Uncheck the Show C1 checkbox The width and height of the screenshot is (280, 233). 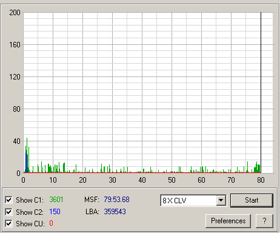[x=8, y=200]
